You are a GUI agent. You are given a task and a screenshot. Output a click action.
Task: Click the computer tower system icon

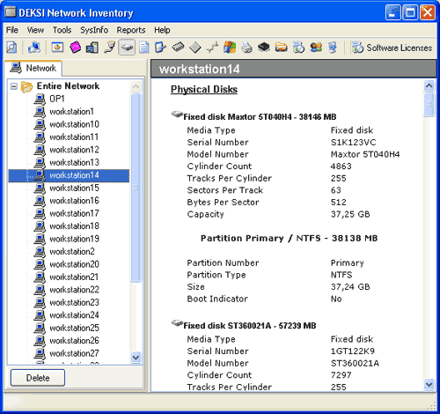pos(92,48)
